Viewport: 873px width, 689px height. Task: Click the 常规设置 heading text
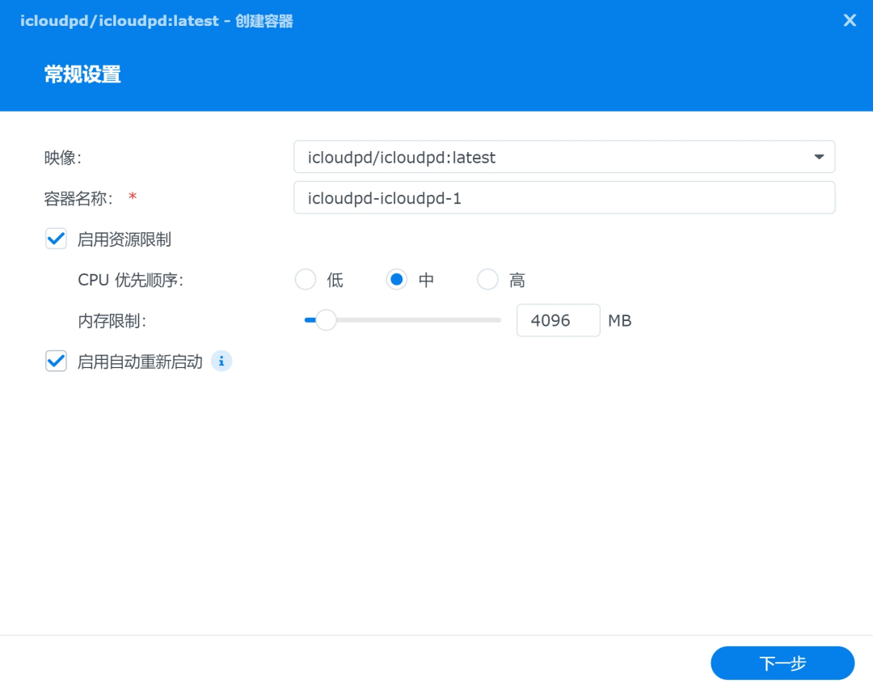click(x=82, y=74)
